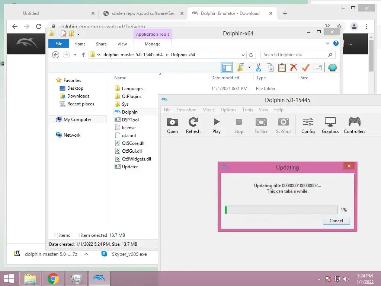Click the Copy icon in Explorer toolbar
The height and width of the screenshot is (286, 381).
pos(270,67)
